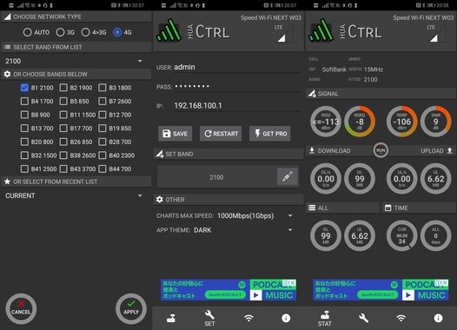Viewport: 457px width, 330px height.
Task: Tap the GET PRO button
Action: pos(270,134)
